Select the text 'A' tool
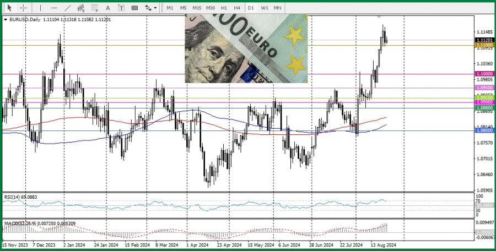This screenshot has width=496, height=251. 107,8
